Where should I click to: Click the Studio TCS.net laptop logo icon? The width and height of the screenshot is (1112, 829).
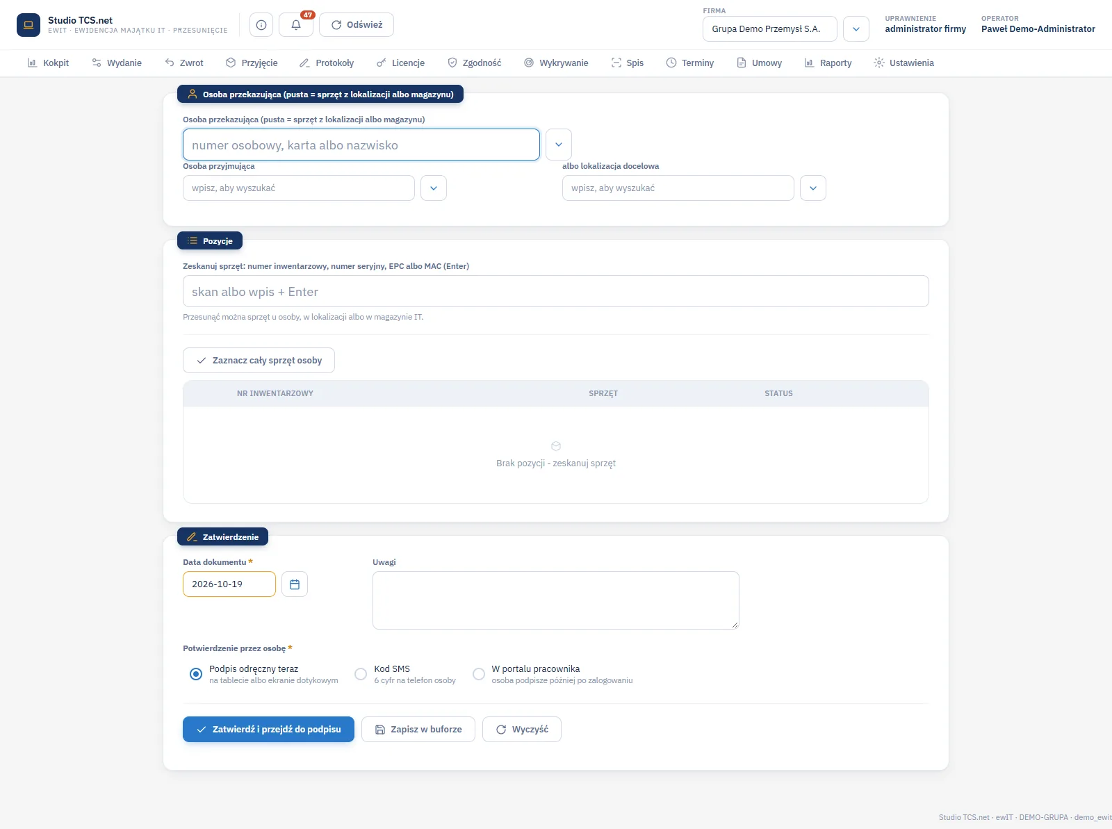click(x=28, y=25)
